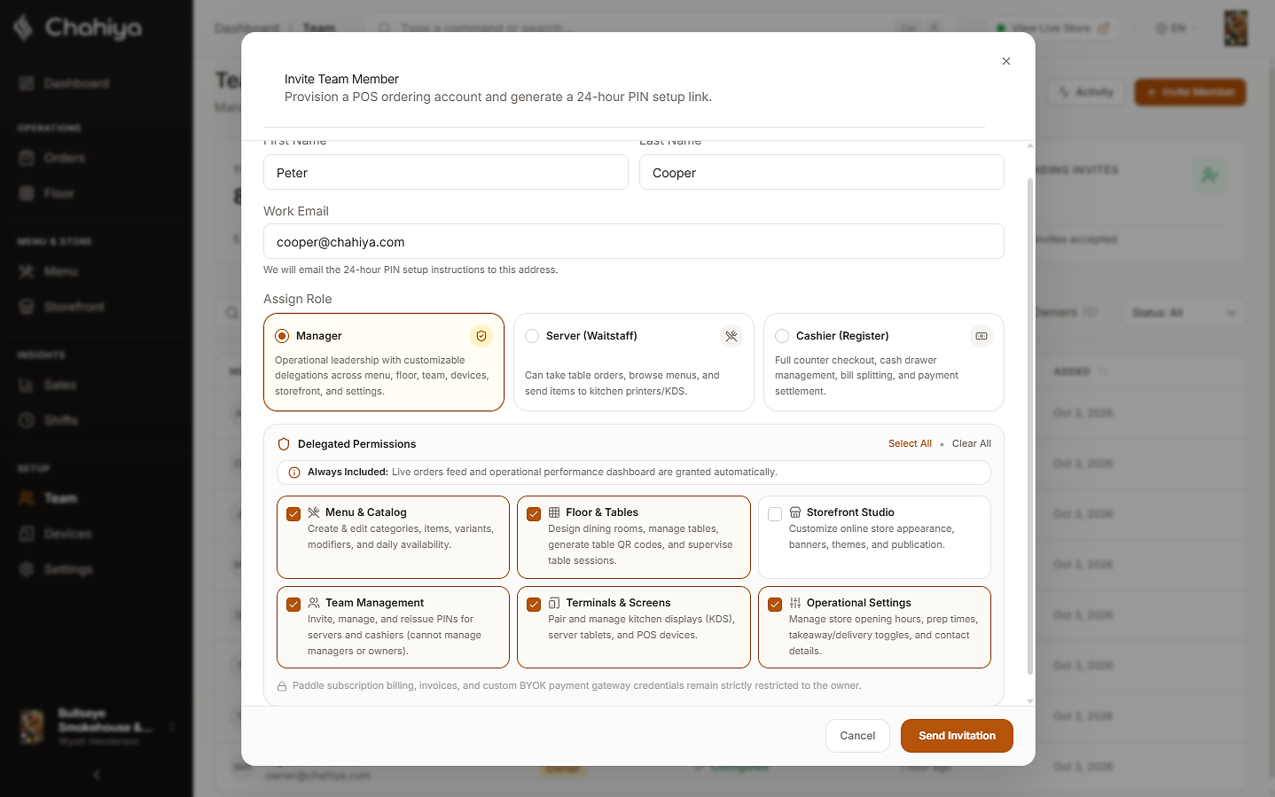Viewport: 1275px width, 797px height.
Task: Click the Server role utensils icon
Action: tap(731, 336)
